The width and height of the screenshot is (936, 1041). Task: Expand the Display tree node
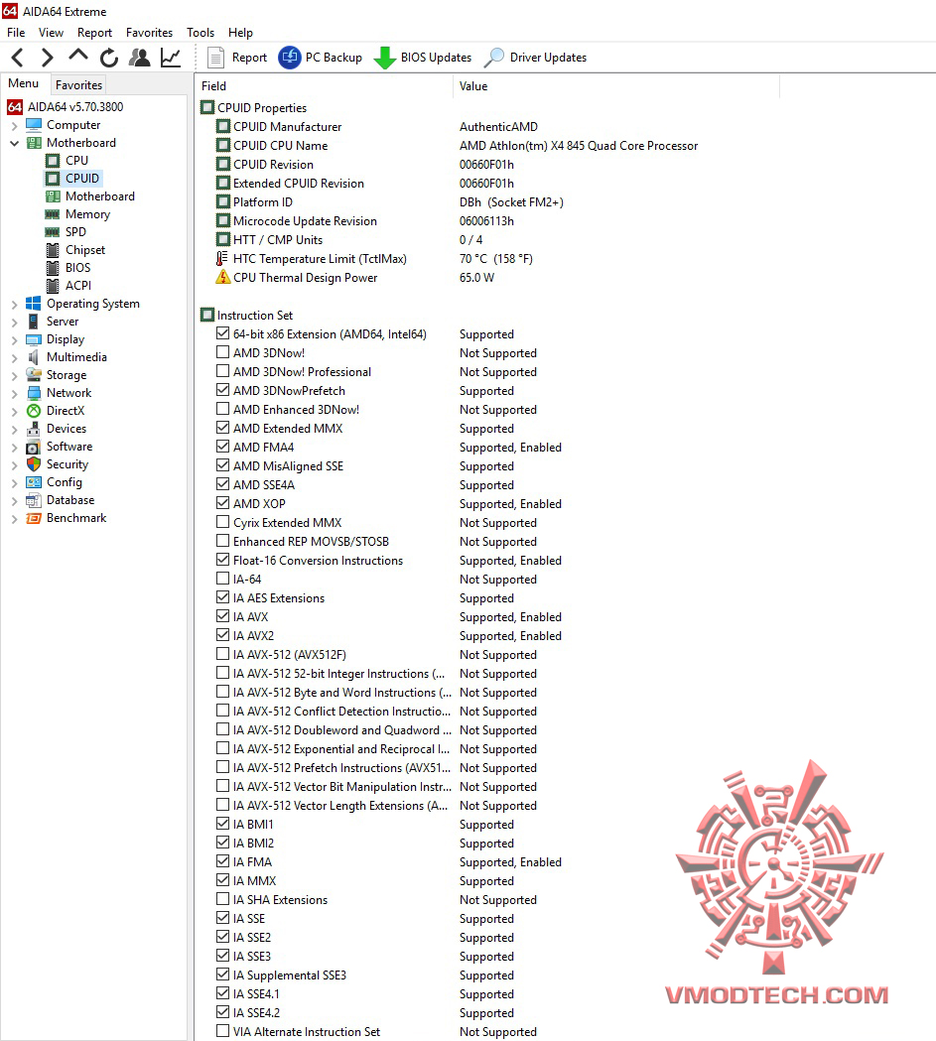pyautogui.click(x=14, y=340)
